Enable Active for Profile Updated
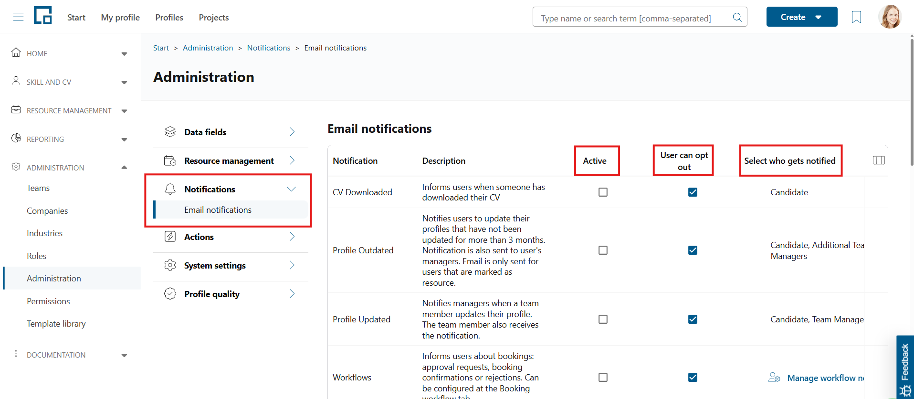This screenshot has width=914, height=399. 603,319
